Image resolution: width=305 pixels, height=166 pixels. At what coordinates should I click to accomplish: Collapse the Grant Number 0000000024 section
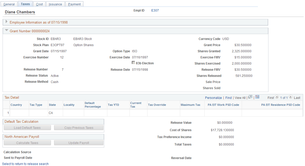click(x=6, y=30)
